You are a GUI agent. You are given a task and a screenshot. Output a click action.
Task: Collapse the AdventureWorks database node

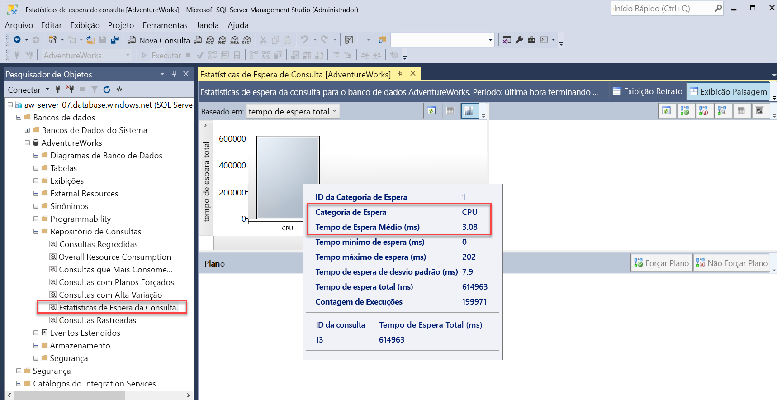27,143
